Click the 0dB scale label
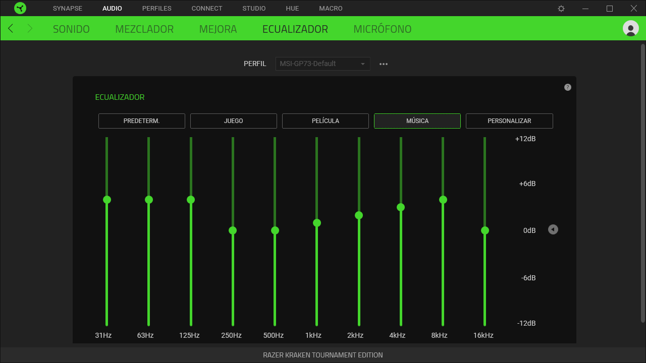 [x=529, y=230]
